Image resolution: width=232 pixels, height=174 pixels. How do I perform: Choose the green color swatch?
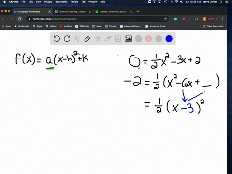tap(159, 39)
